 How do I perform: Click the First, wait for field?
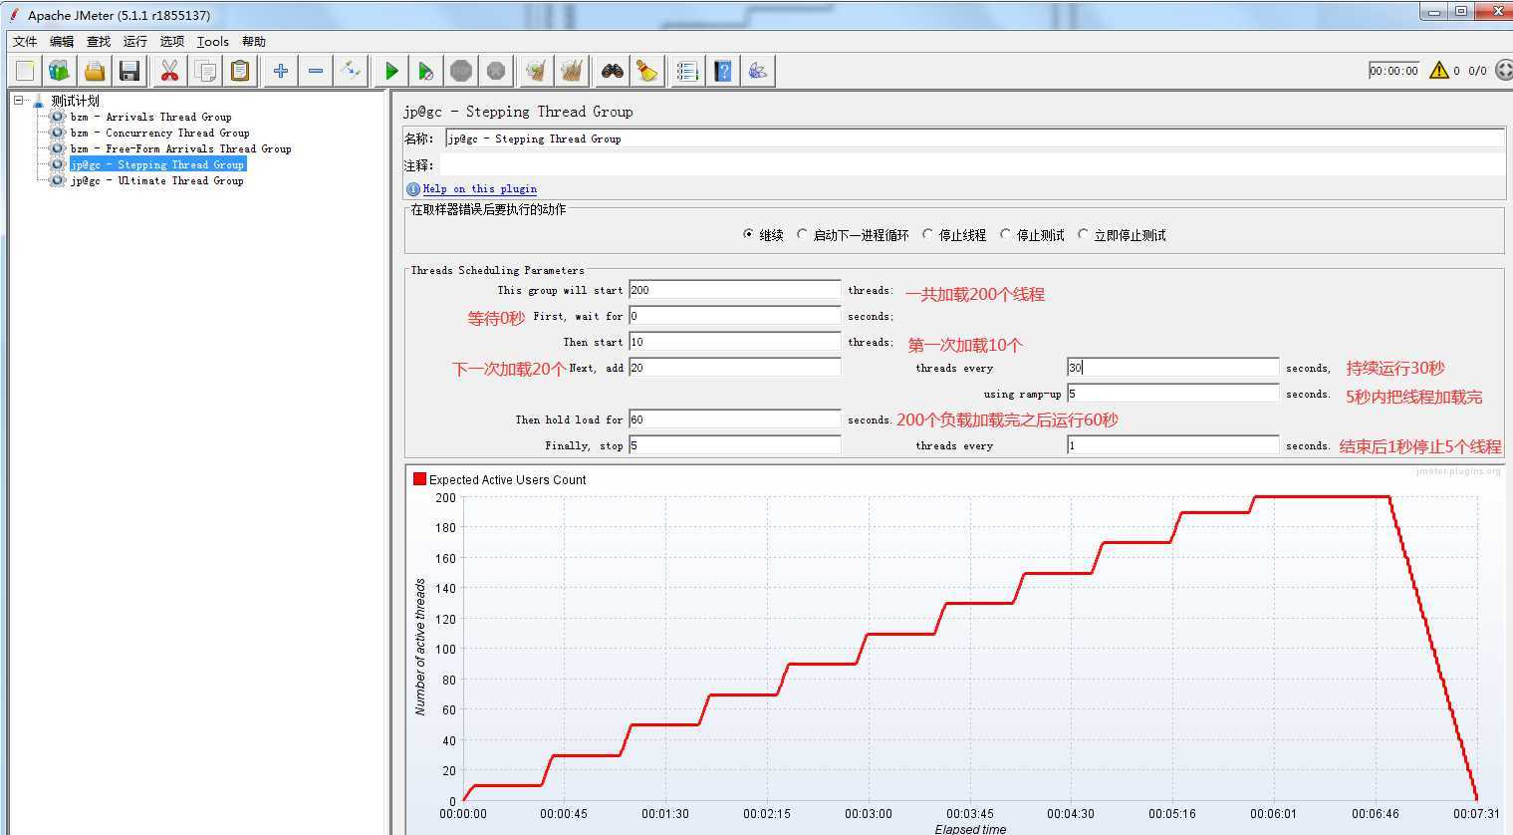[735, 316]
